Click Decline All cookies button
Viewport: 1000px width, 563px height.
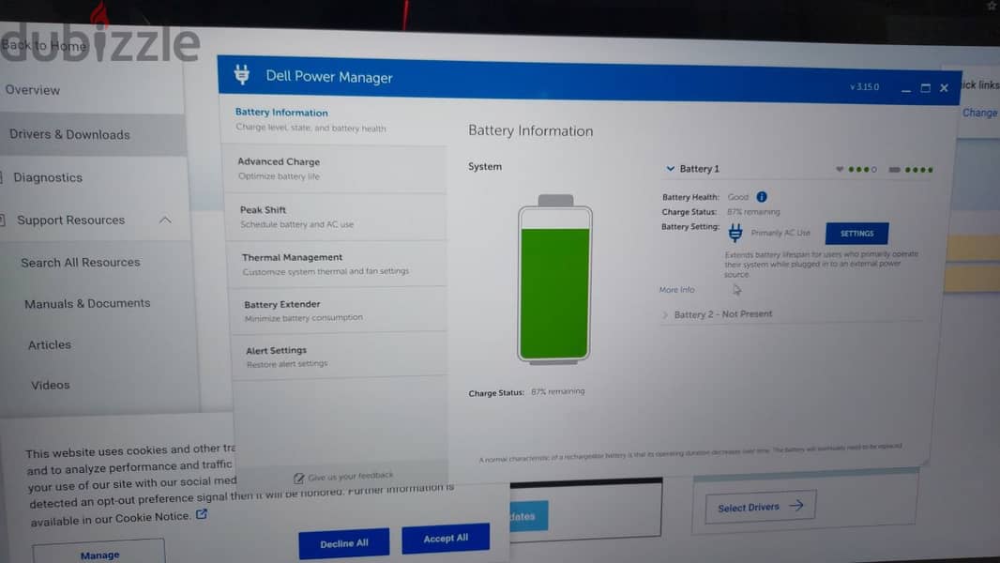click(343, 543)
